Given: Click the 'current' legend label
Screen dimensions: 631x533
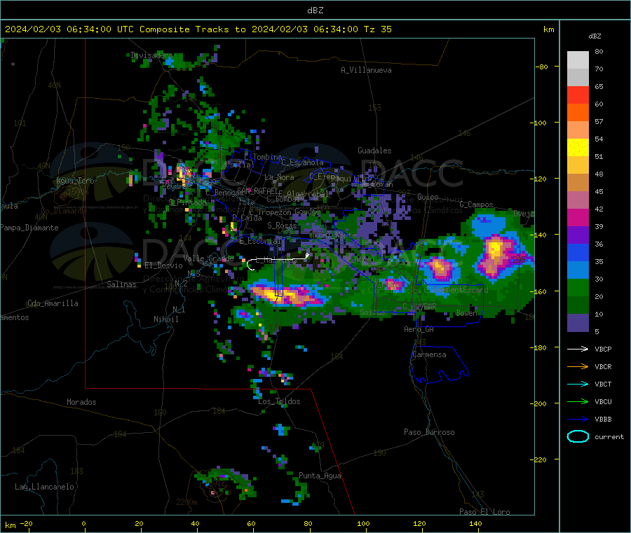Looking at the screenshot, I should [609, 436].
